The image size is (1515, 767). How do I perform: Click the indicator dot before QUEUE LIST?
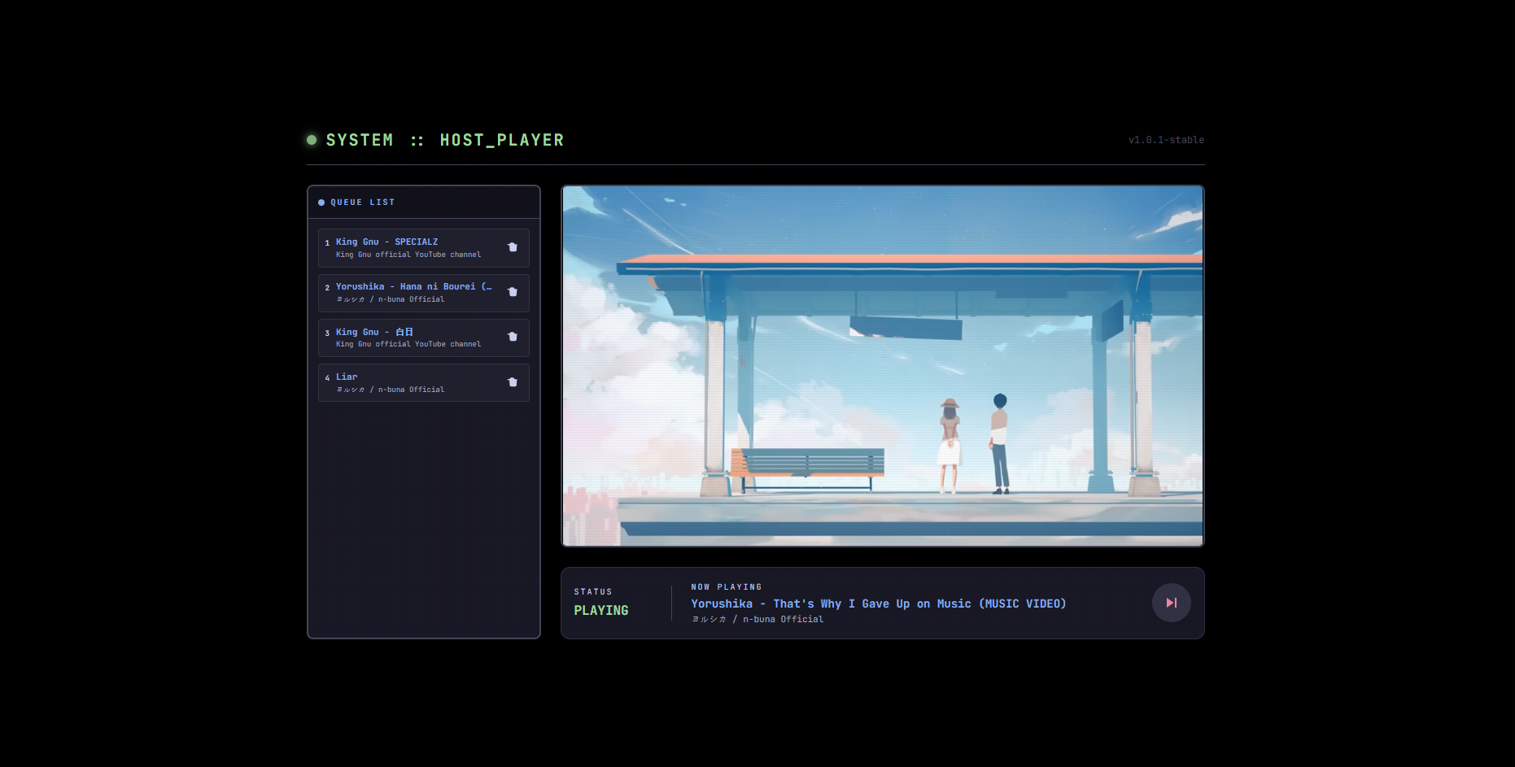(322, 202)
